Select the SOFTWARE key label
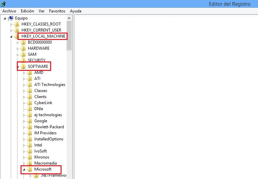The height and width of the screenshot is (179, 258). [38, 66]
